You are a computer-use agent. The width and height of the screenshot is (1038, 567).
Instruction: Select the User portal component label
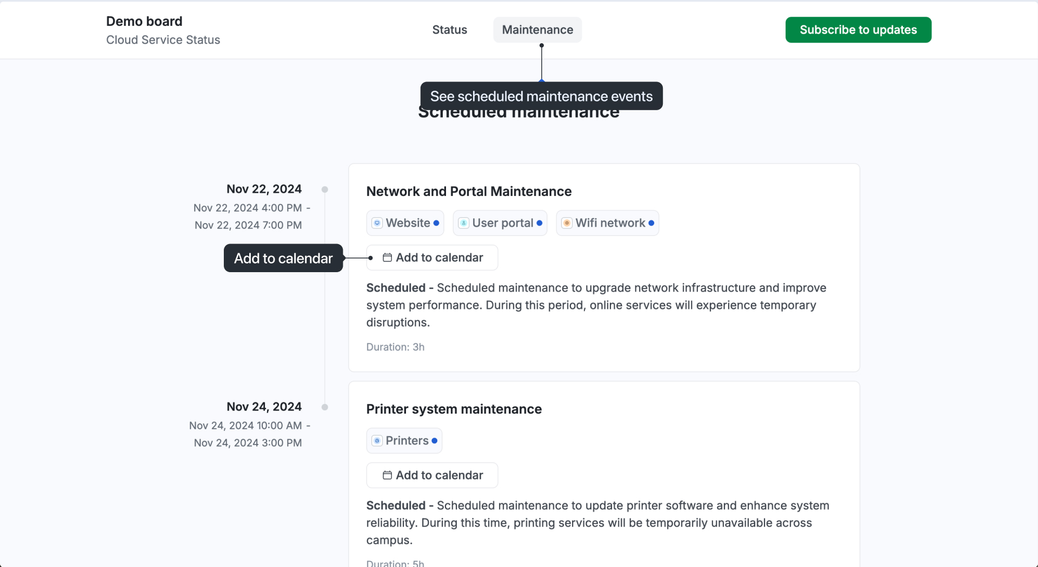point(503,223)
